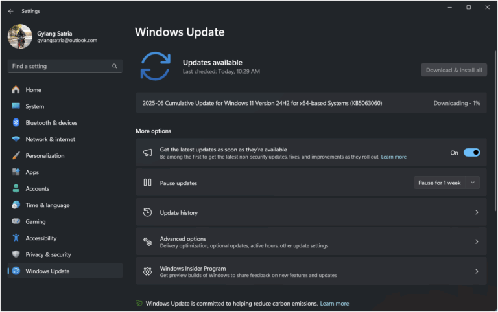Viewport: 498px width, 312px height.
Task: Click the Time & language globe icon
Action: [x=16, y=205]
